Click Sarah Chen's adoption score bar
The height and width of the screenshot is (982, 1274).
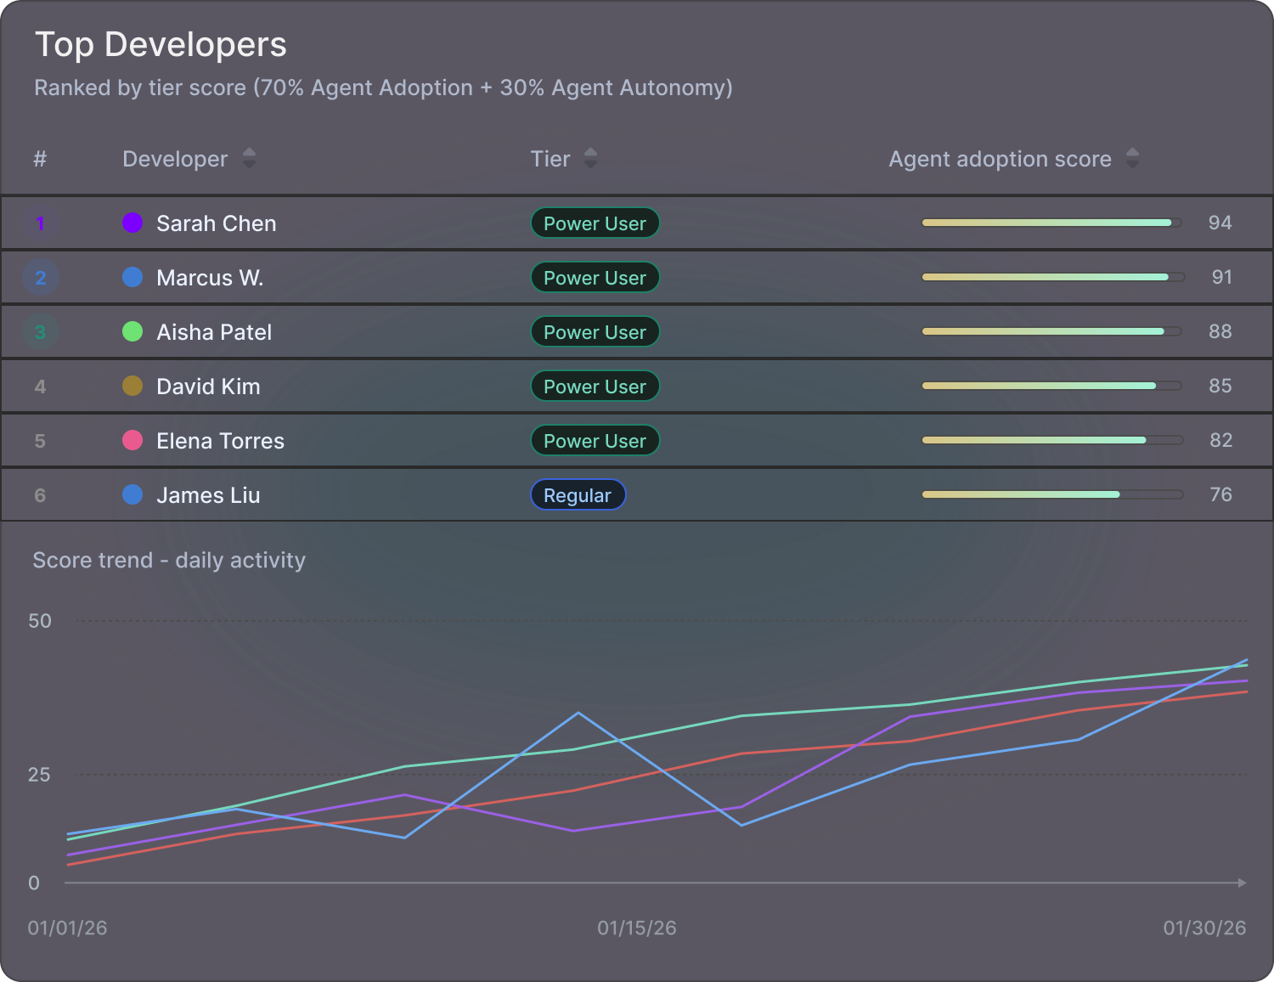coord(1051,223)
